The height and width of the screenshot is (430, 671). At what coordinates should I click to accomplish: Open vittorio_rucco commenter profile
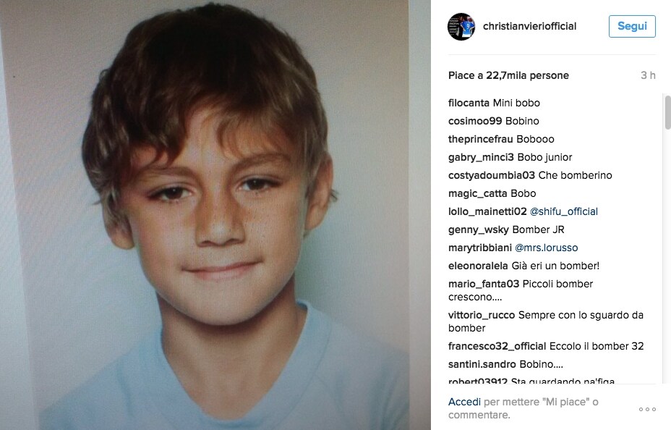[x=482, y=315]
